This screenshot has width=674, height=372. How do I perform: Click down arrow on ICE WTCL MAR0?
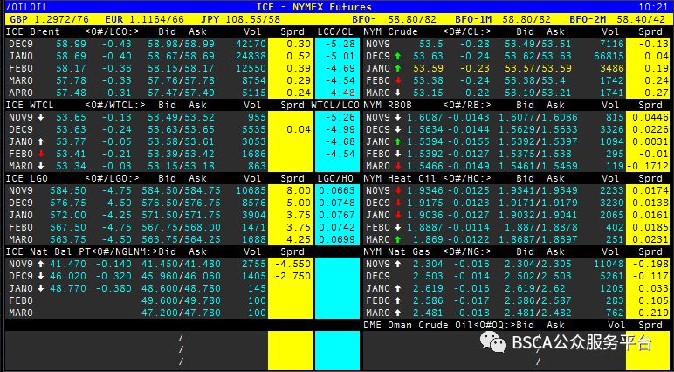pos(40,166)
